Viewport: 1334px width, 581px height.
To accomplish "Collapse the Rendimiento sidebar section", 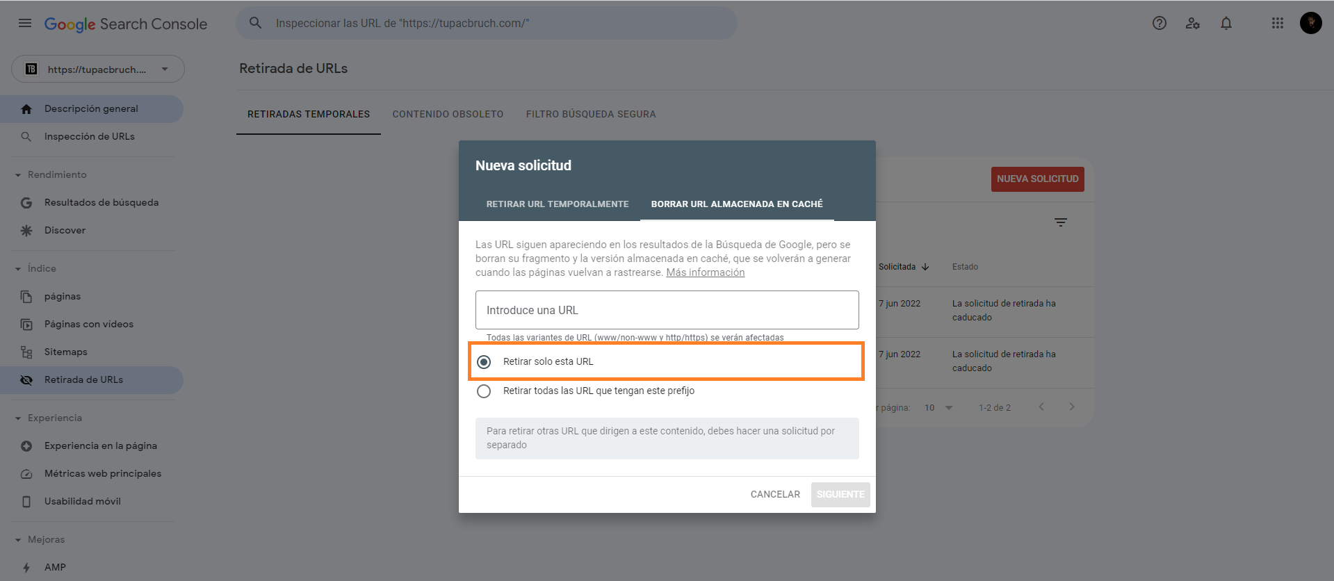I will pos(17,174).
